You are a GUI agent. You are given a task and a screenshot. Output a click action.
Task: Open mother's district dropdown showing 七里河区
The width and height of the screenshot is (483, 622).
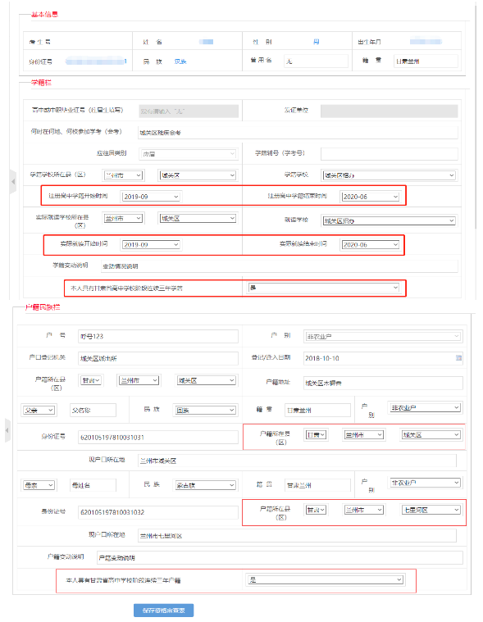(431, 510)
